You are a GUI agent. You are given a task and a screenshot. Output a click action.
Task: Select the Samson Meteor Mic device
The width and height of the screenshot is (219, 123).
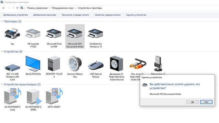coord(75,64)
